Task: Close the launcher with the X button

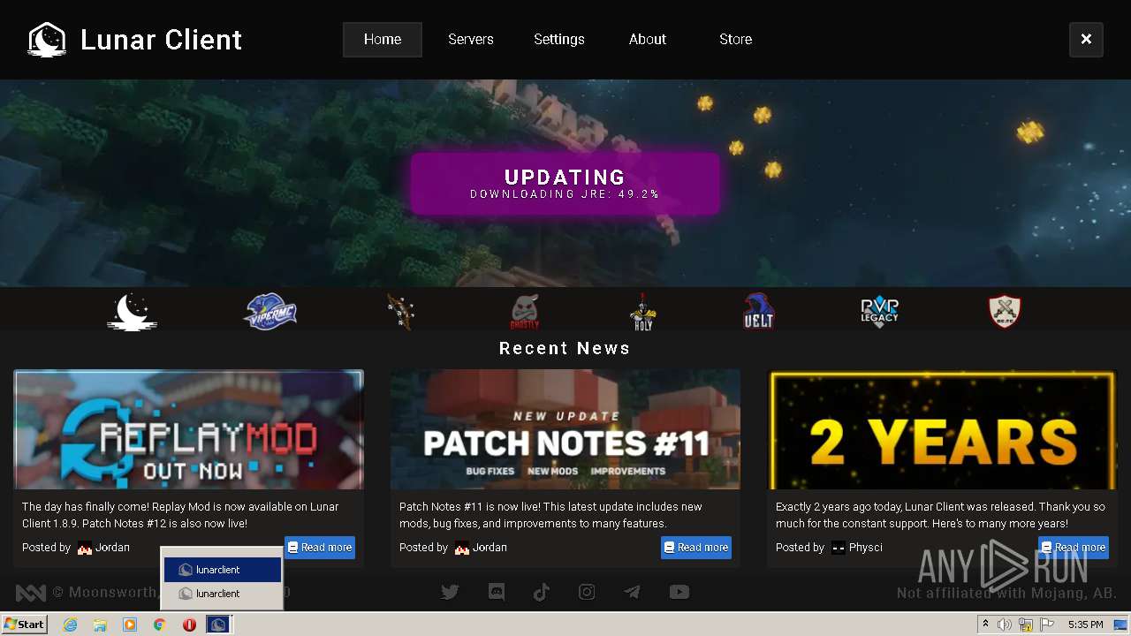Action: [1086, 40]
